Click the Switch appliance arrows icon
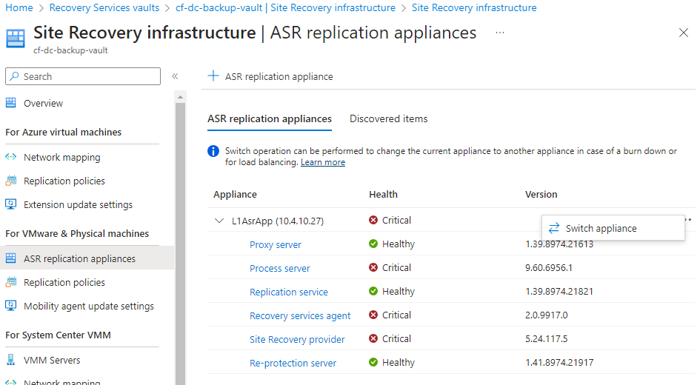The image size is (700, 385). [x=554, y=228]
